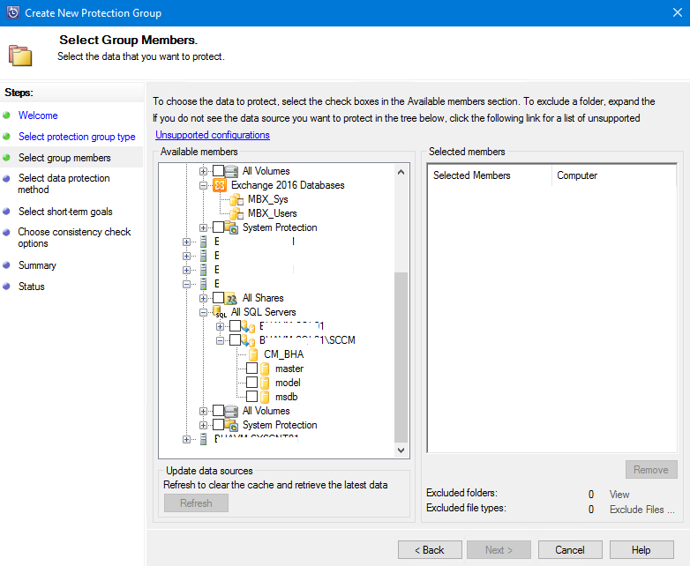Click the All Shares icon
The width and height of the screenshot is (690, 566).
click(231, 298)
